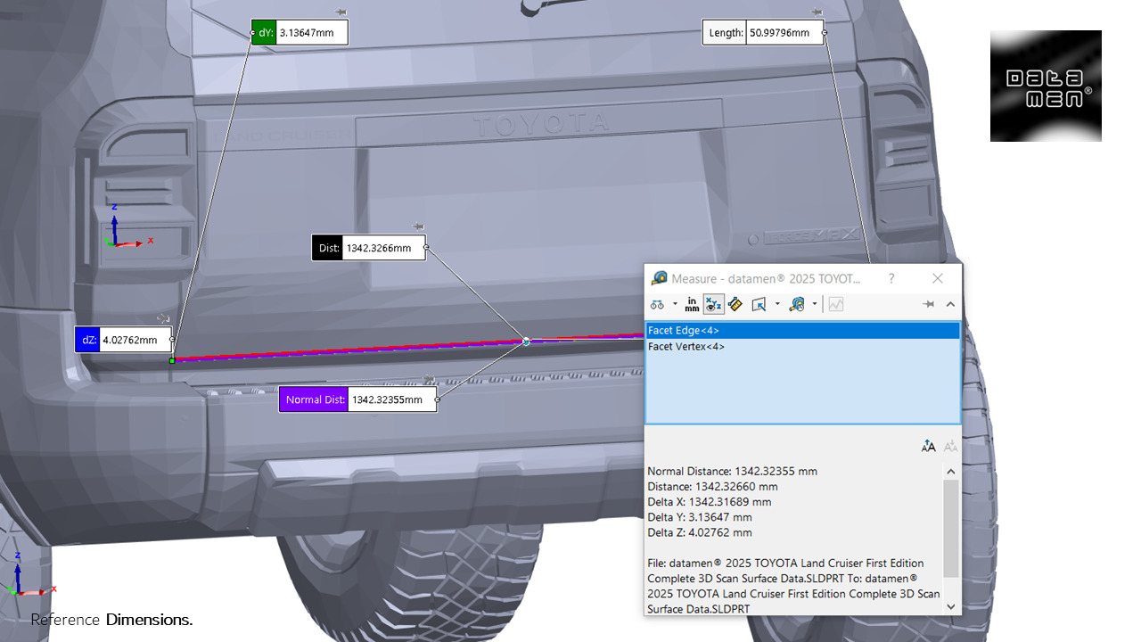This screenshot has height=642, width=1141.
Task: Click pin icon above dZ callout
Action: coord(163,318)
